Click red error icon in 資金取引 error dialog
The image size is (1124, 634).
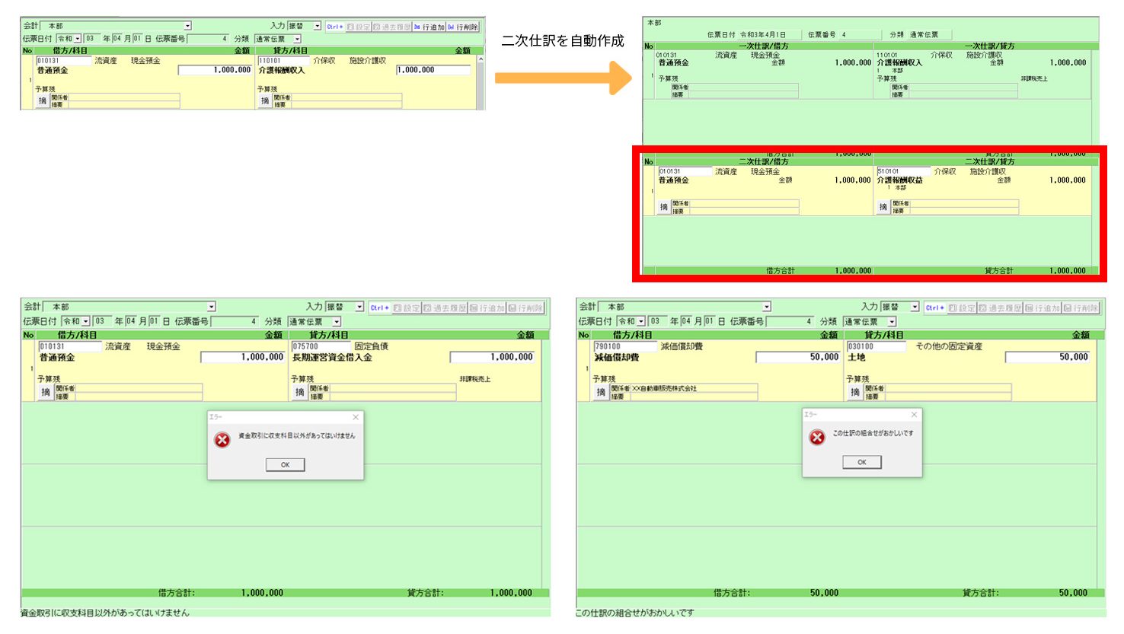tap(222, 440)
